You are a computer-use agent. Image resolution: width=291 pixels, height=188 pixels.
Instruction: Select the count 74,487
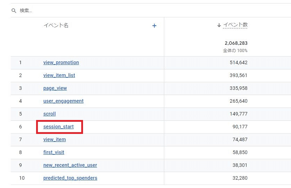click(x=240, y=139)
